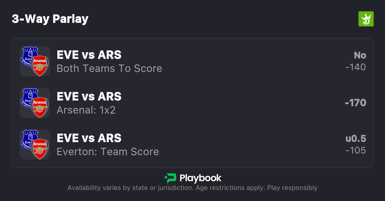385x201 pixels.
Task: Select the -170 odds for Arsenal 1x2
Action: 355,103
